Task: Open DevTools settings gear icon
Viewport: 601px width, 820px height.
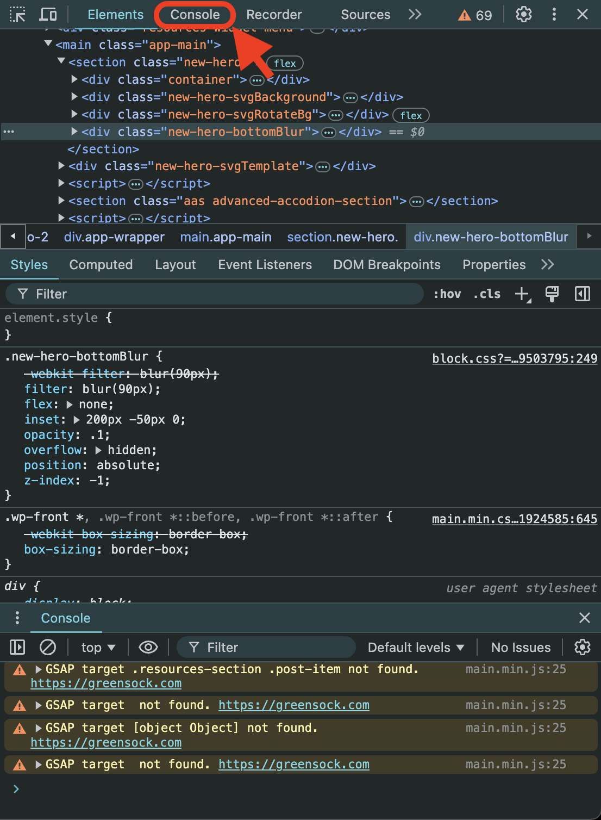Action: pos(523,15)
